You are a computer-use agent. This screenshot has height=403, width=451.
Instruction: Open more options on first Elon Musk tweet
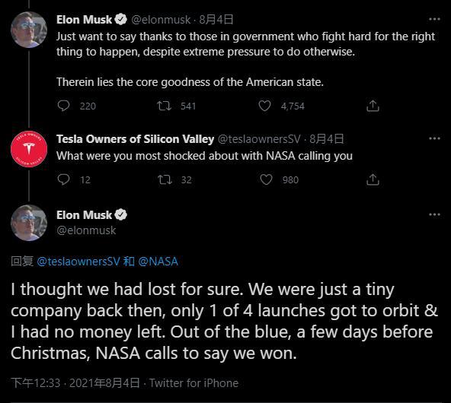[x=434, y=19]
